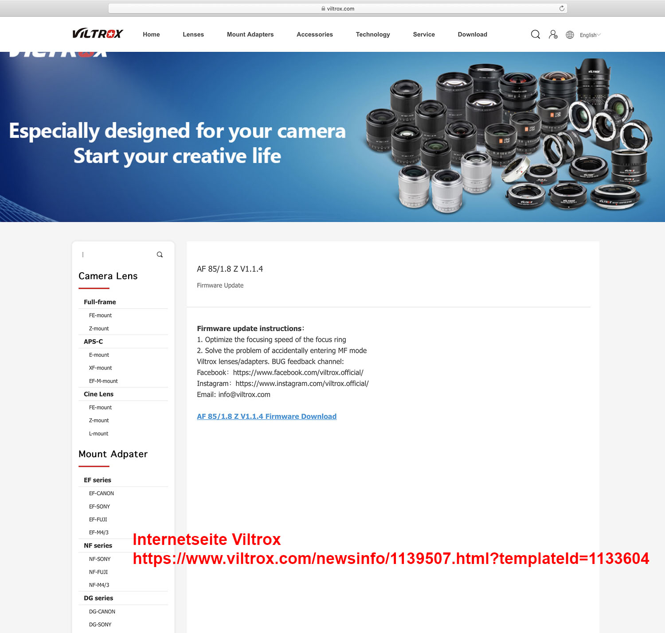Open the Accessories menu
This screenshot has width=665, height=633.
(315, 35)
